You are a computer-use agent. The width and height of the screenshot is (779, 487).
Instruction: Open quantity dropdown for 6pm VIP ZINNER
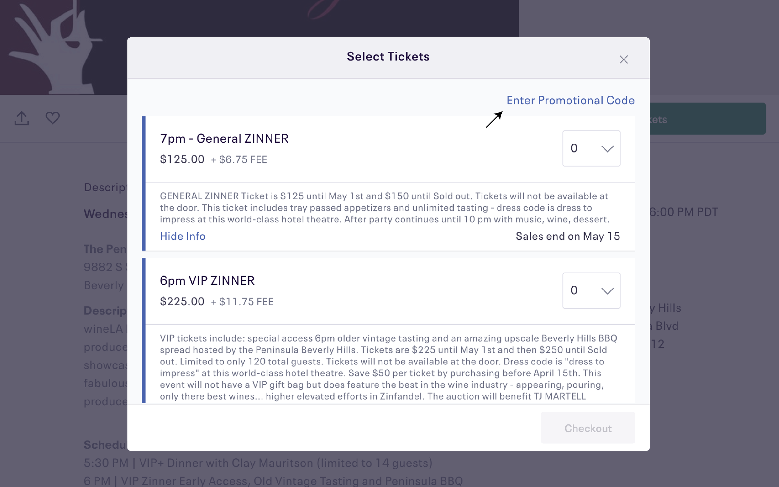591,290
